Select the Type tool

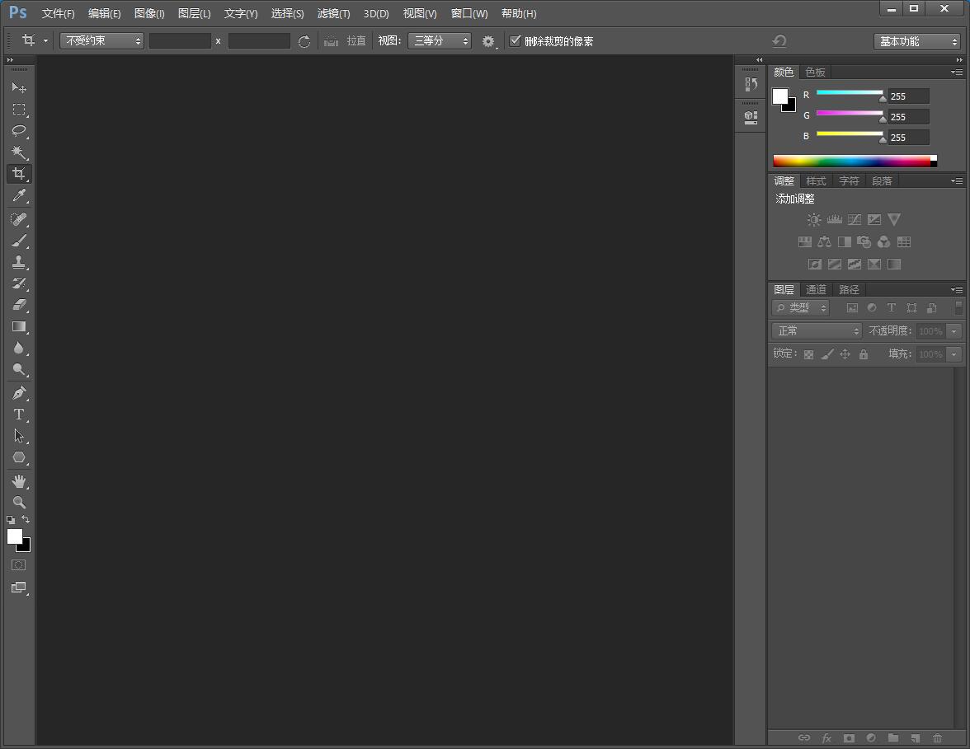pyautogui.click(x=18, y=414)
